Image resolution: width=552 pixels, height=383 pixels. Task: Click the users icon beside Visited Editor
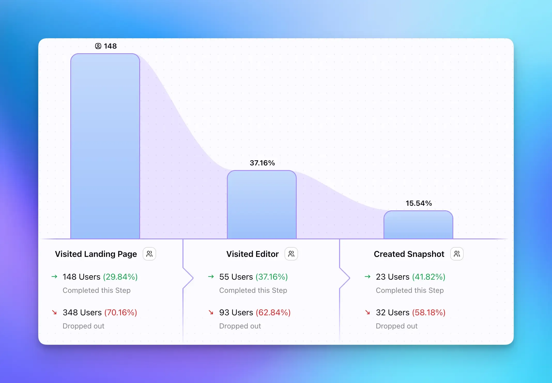tap(291, 254)
